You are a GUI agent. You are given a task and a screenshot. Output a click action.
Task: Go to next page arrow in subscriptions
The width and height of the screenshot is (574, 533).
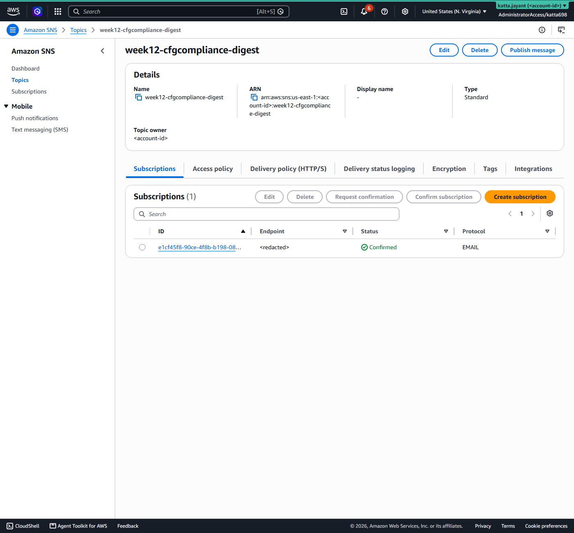pos(533,214)
